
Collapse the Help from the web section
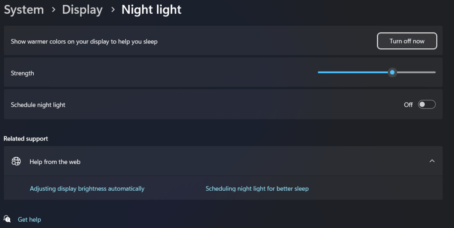432,161
